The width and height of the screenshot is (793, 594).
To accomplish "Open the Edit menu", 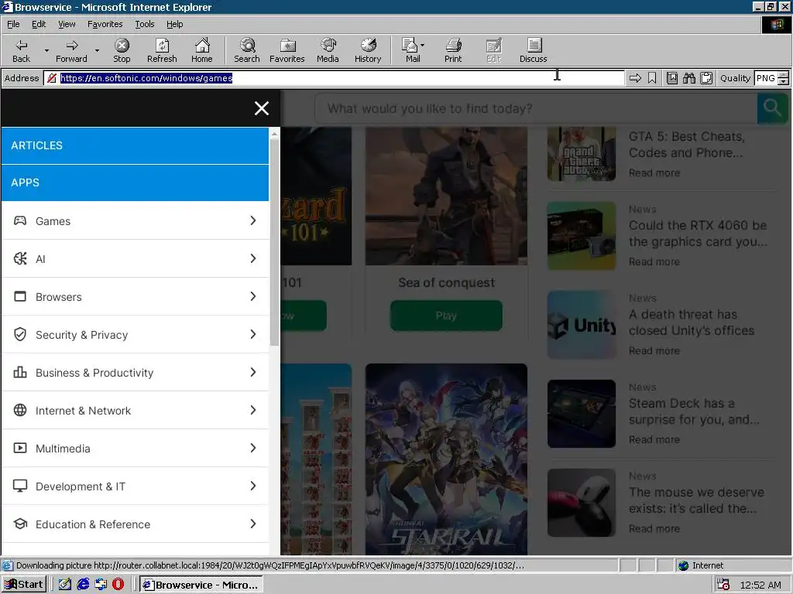I will pos(39,24).
